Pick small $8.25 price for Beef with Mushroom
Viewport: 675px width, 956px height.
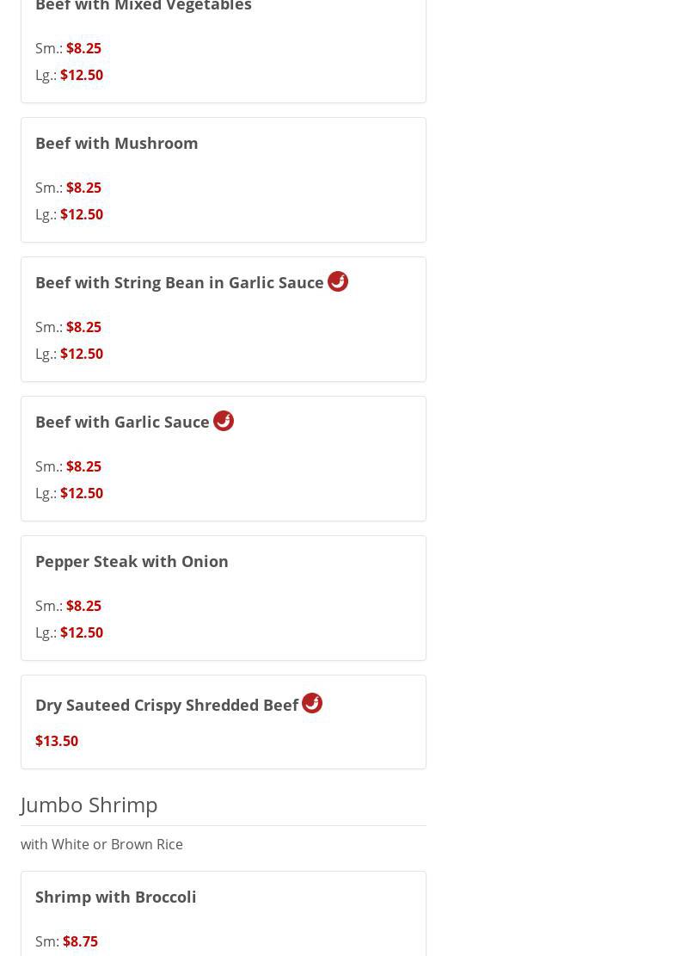(x=83, y=188)
